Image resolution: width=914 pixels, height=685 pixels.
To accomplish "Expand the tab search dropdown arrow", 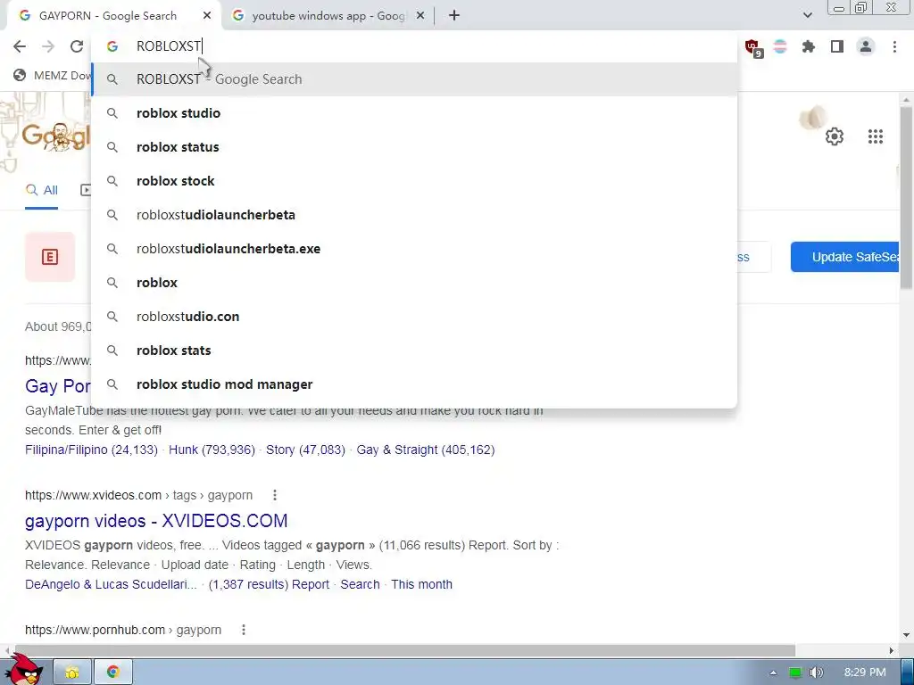I will 807,15.
